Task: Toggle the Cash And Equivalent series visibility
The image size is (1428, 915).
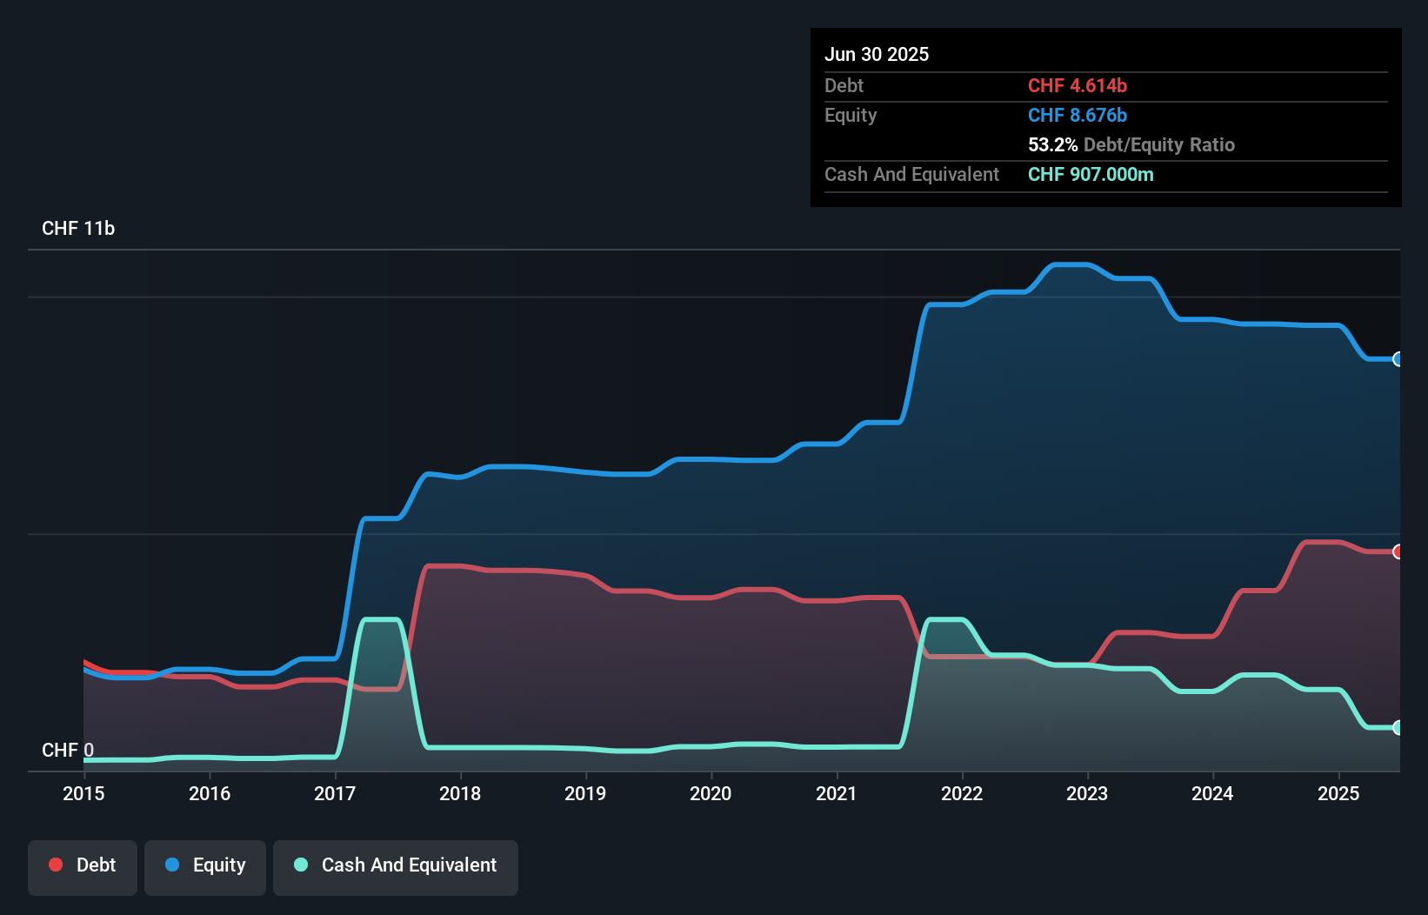Action: (396, 865)
